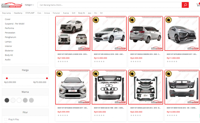Click the Cari Barang search field

click(109, 5)
